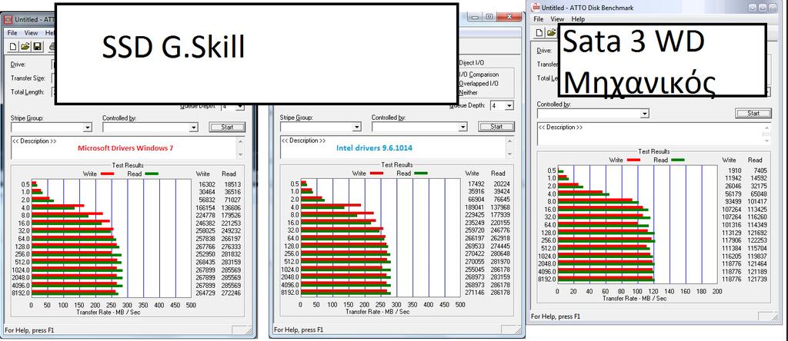Click Open folder icon in Microsoft Drivers window
The height and width of the screenshot is (341, 788).
[25, 47]
